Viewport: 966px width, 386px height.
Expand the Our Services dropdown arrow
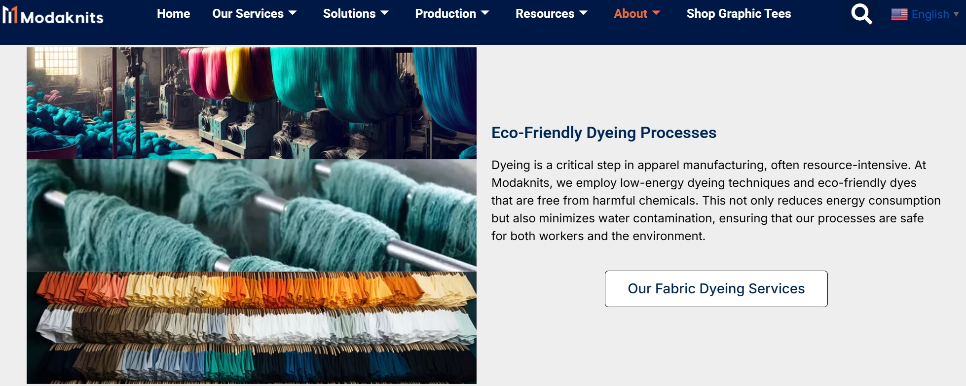[293, 13]
